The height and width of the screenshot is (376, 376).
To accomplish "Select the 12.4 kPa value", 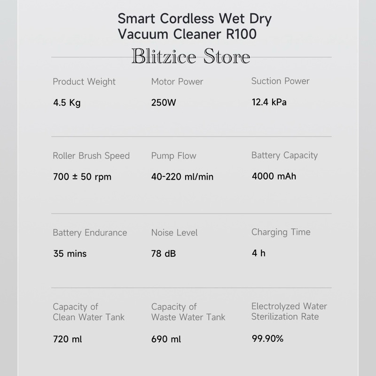I will pos(269,102).
